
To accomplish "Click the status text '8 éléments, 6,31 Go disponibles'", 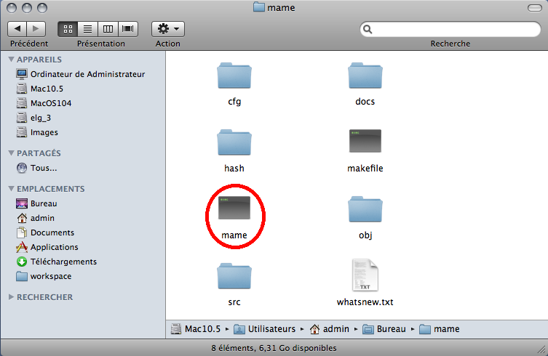I will 274,348.
